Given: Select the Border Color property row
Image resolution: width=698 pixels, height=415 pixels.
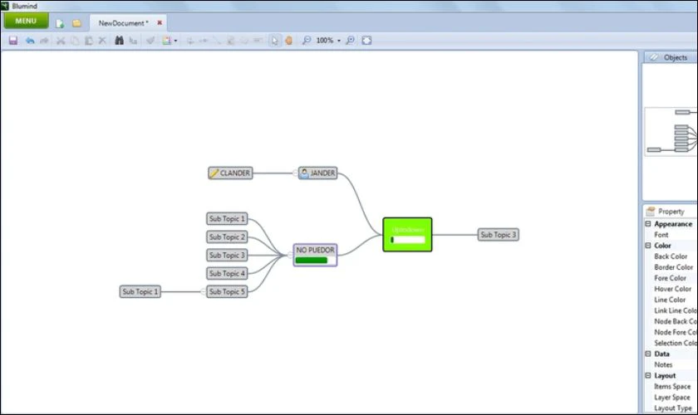Looking at the screenshot, I should (671, 267).
